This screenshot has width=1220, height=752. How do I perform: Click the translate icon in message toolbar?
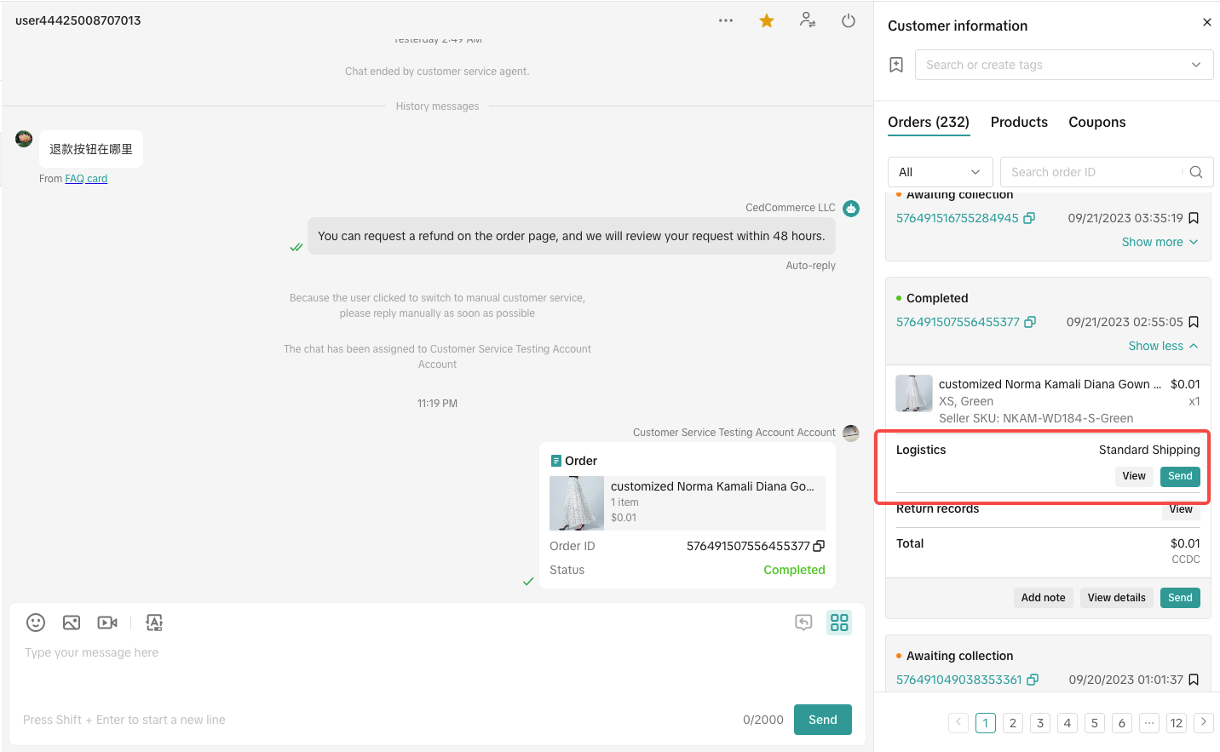154,623
